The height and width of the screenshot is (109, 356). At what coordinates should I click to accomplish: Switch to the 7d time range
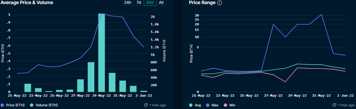[139, 2]
